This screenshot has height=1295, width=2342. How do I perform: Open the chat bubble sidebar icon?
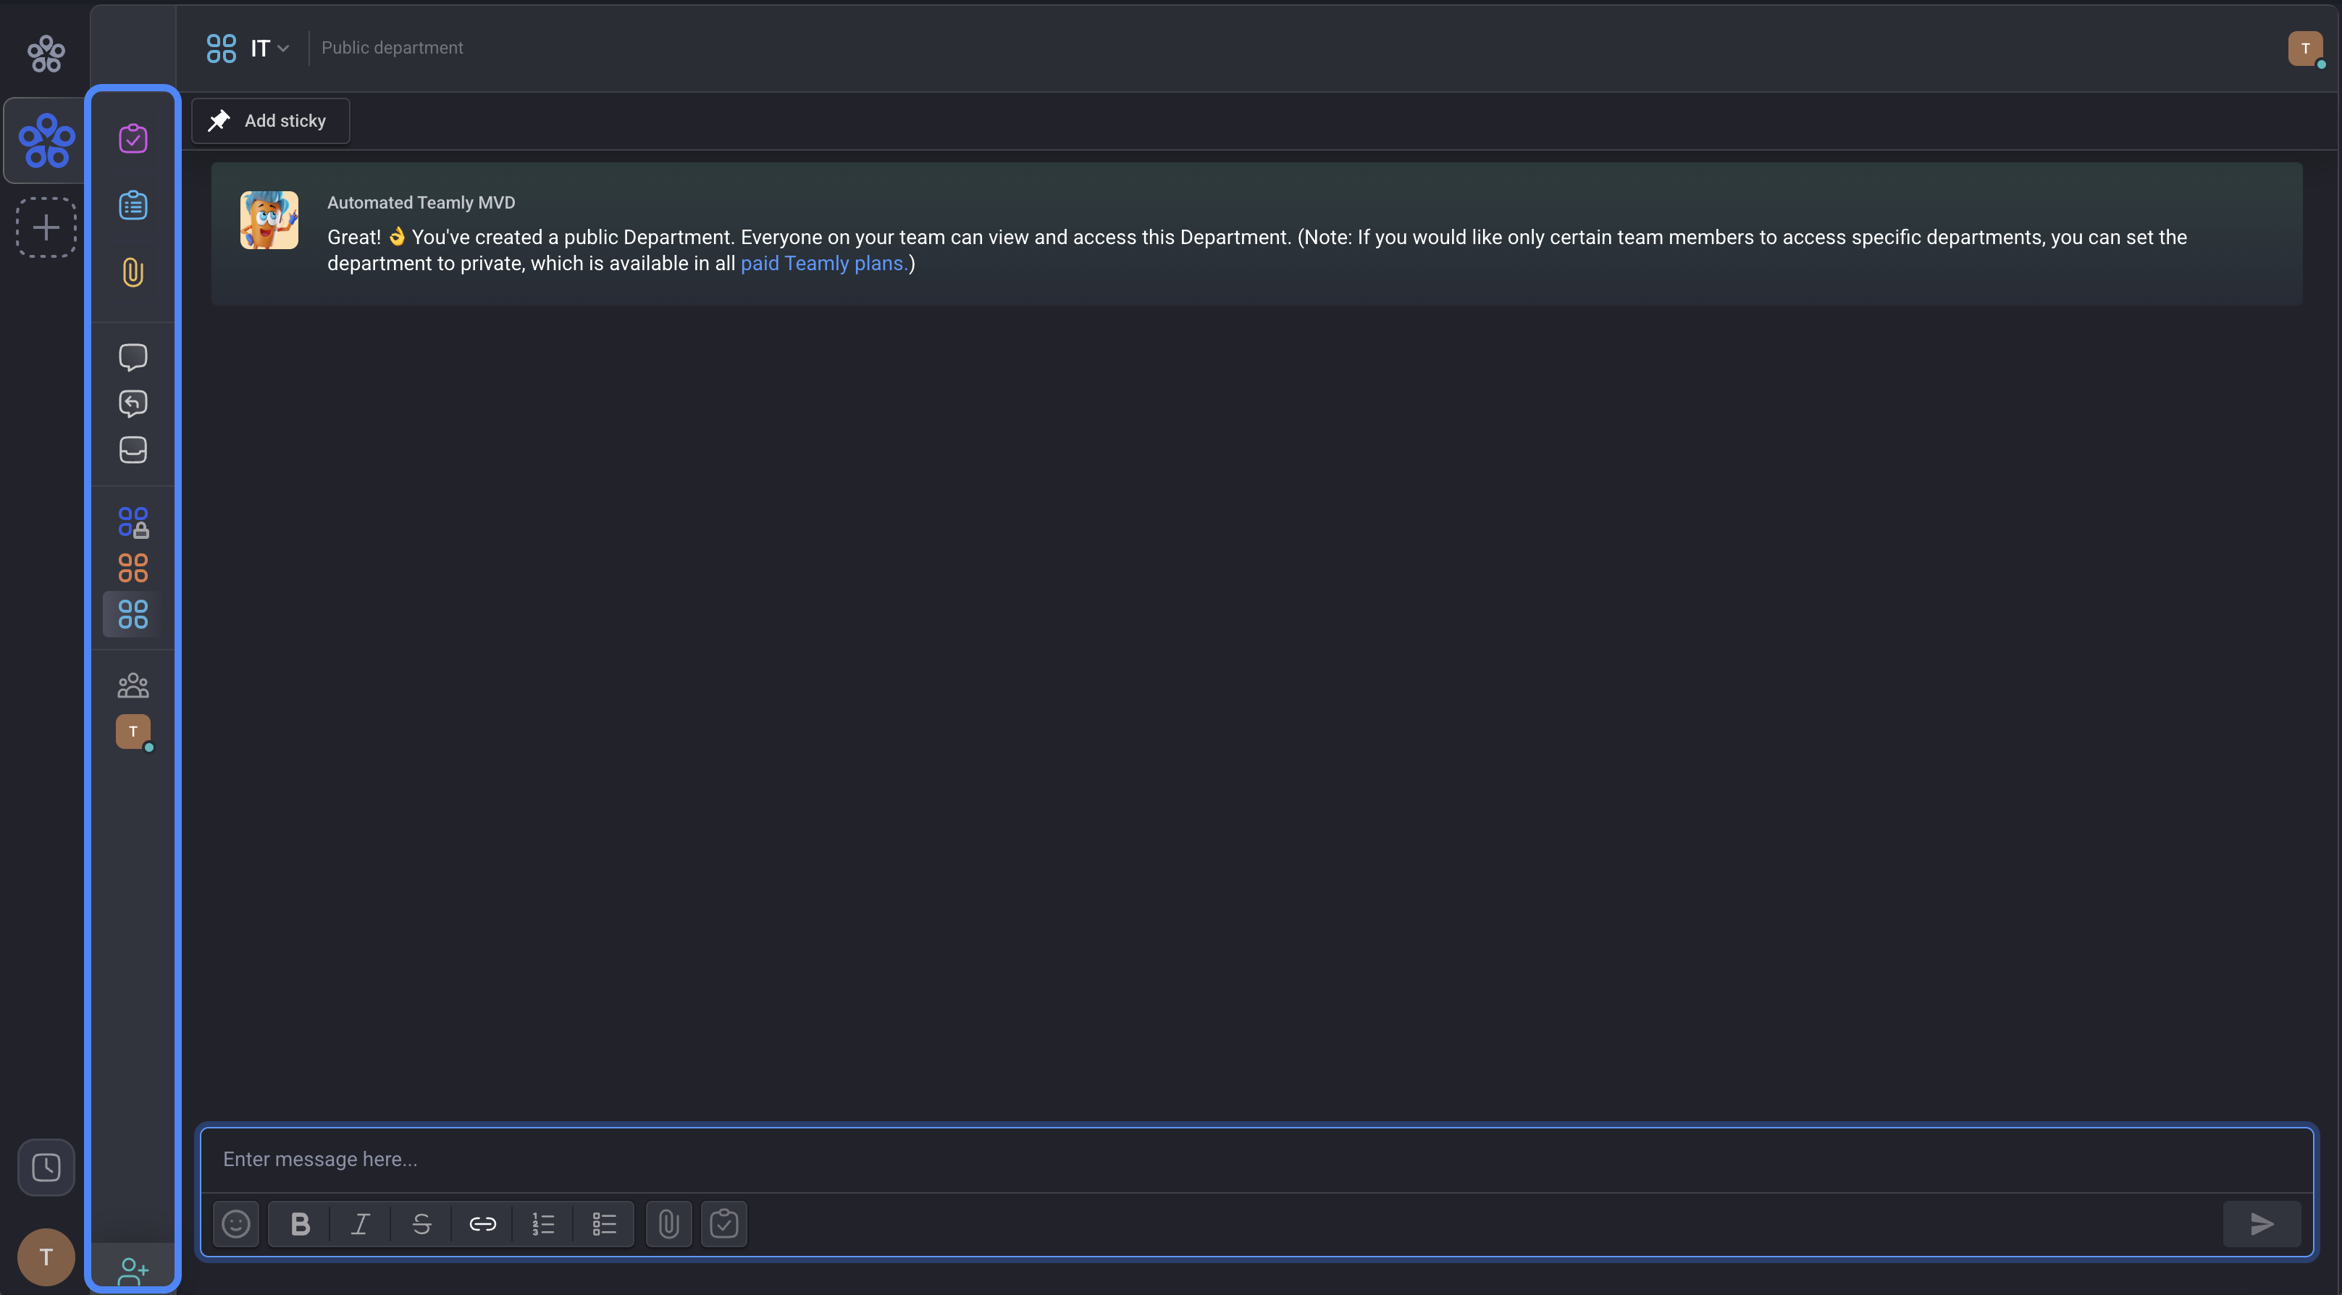tap(133, 356)
